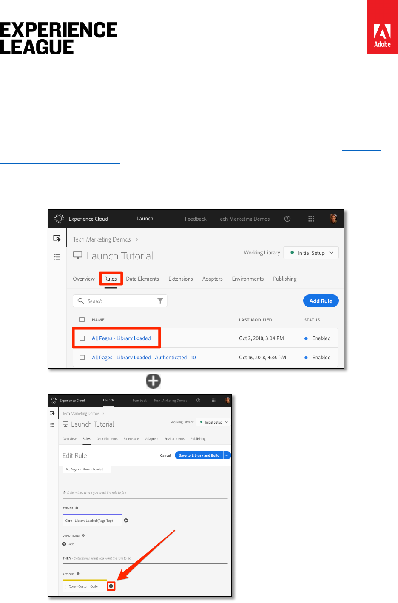Click Feedback in top bar of rules list screenshot
398x603 pixels.
[196, 219]
